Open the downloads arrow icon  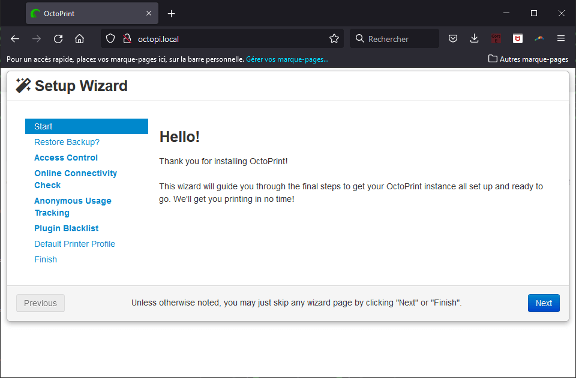tap(474, 38)
